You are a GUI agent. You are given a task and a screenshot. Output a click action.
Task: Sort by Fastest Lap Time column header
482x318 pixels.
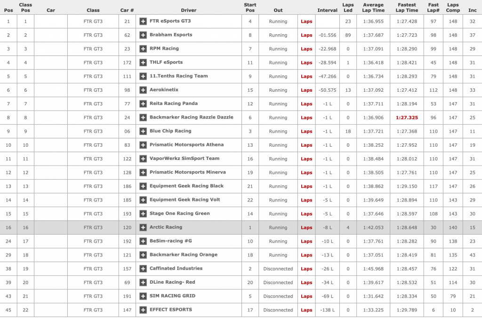point(406,8)
